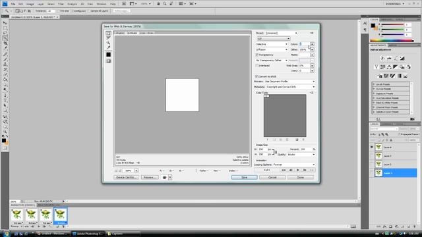Click the Windows Start button
Screen dimensions: 422x237
point(6,234)
